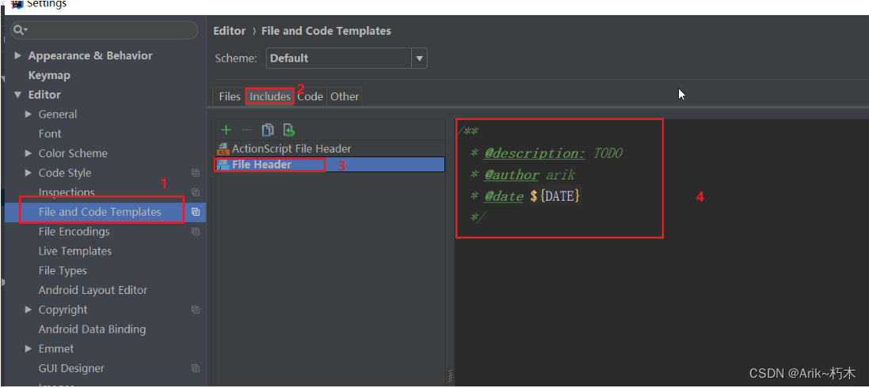Select the File Header template row
The height and width of the screenshot is (388, 869).
(331, 164)
